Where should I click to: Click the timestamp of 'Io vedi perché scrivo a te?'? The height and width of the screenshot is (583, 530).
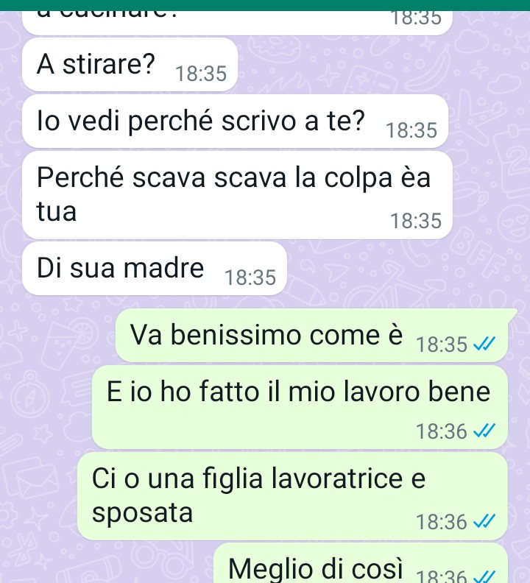411,130
